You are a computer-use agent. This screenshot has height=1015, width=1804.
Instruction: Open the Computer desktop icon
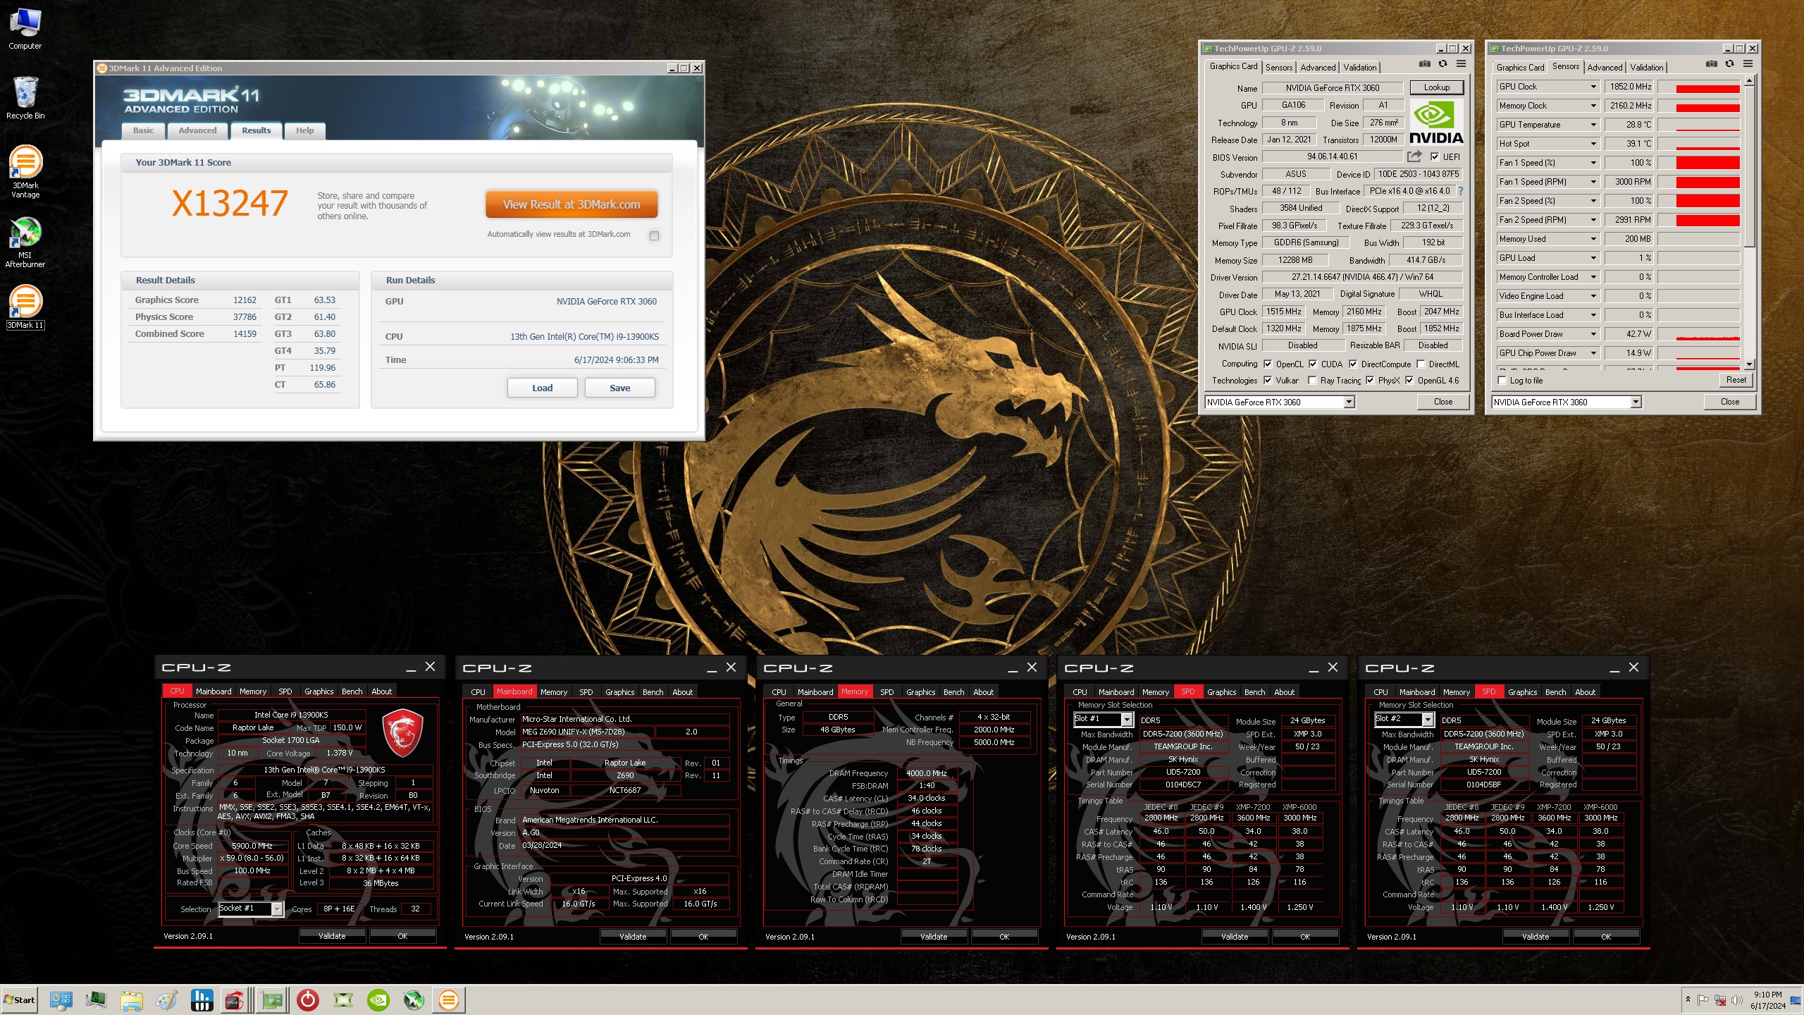[x=25, y=29]
